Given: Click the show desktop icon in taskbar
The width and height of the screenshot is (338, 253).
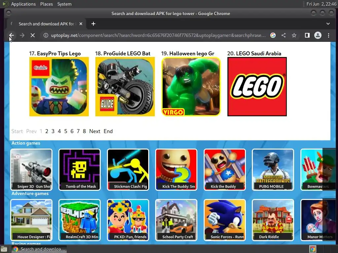Looking at the screenshot, I should point(4,249).
